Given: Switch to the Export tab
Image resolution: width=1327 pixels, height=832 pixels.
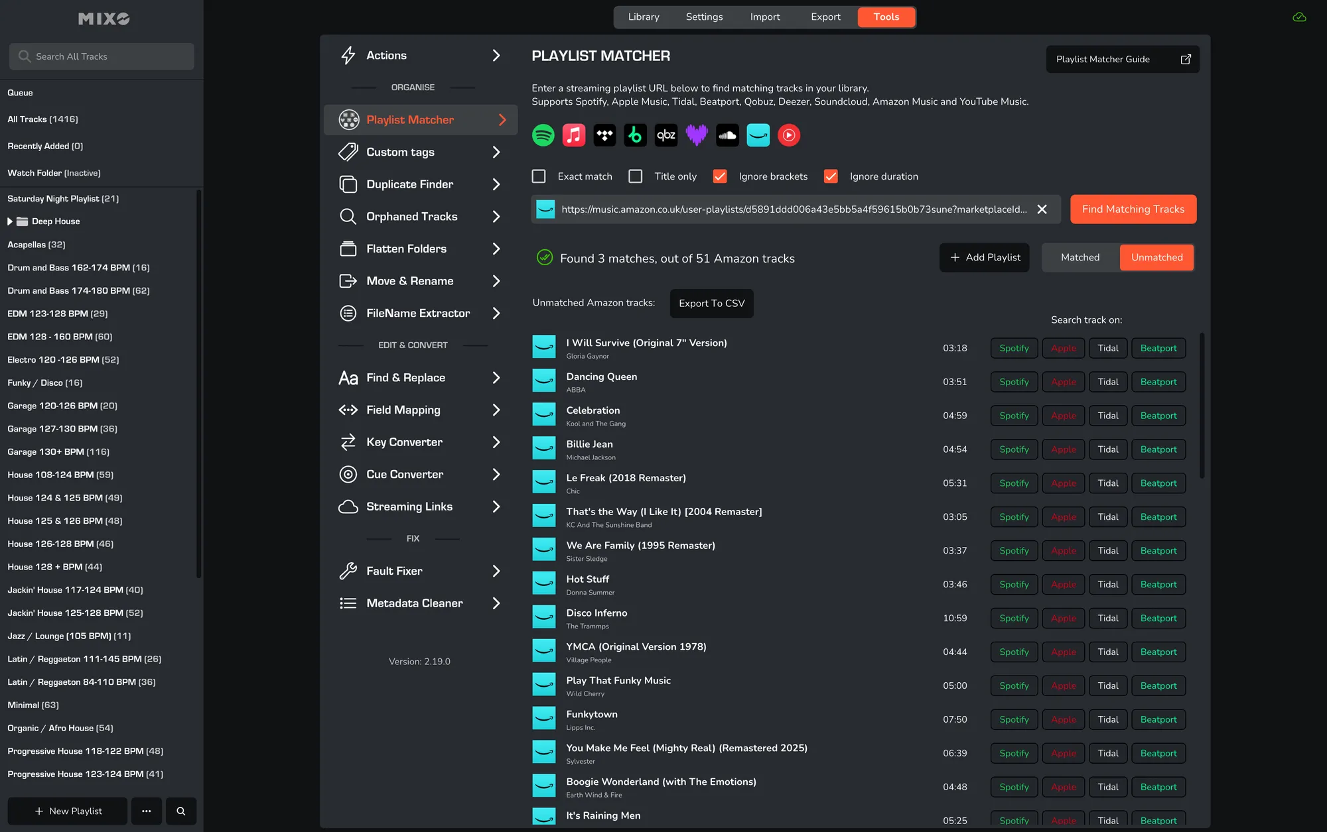Looking at the screenshot, I should [x=825, y=17].
